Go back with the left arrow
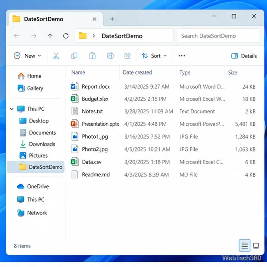 [x=16, y=36]
